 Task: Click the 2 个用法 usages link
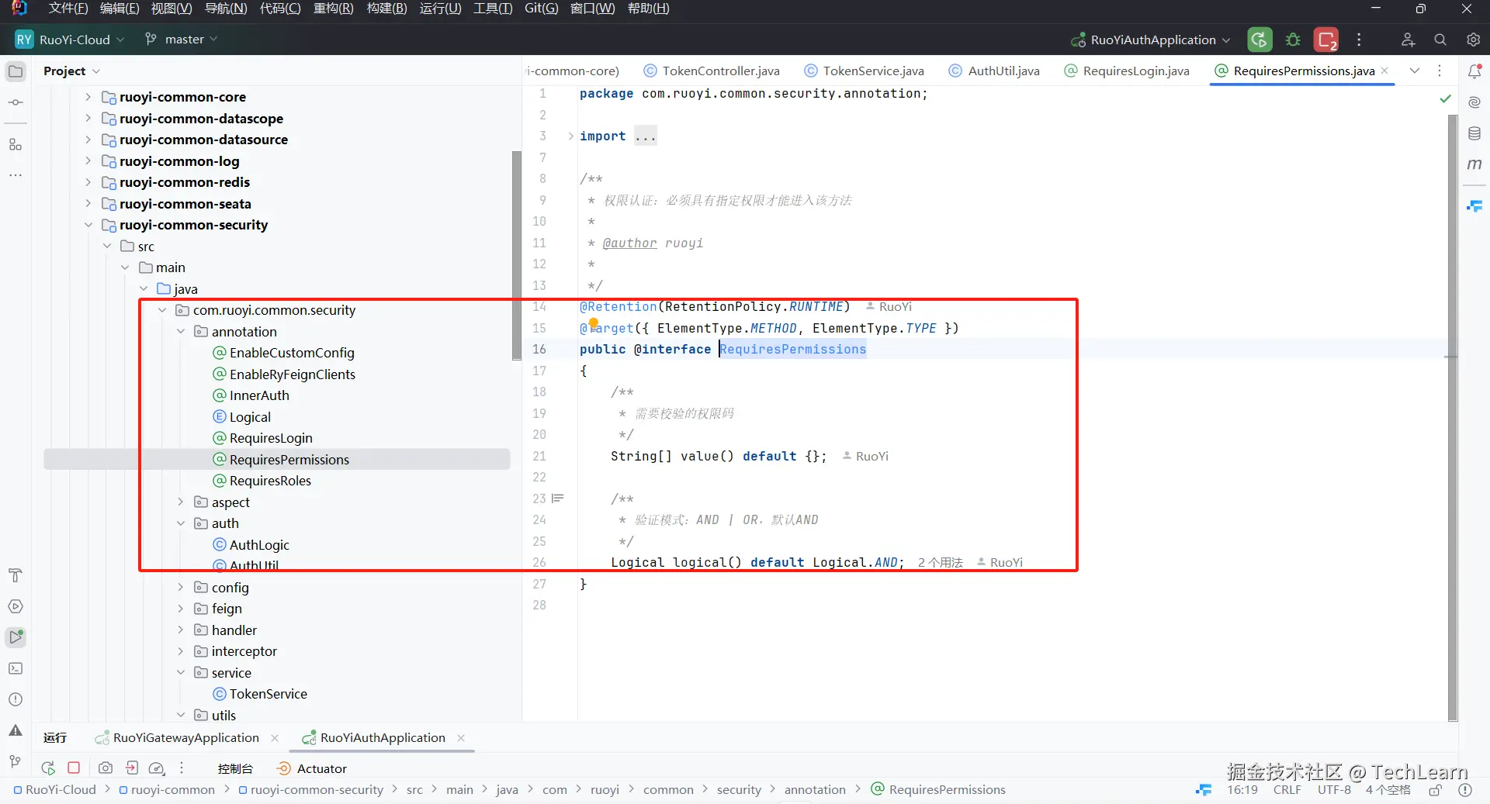940,563
